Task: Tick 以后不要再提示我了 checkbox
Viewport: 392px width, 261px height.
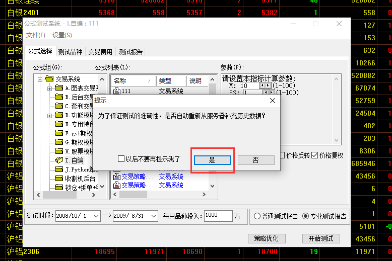Action: 121,159
